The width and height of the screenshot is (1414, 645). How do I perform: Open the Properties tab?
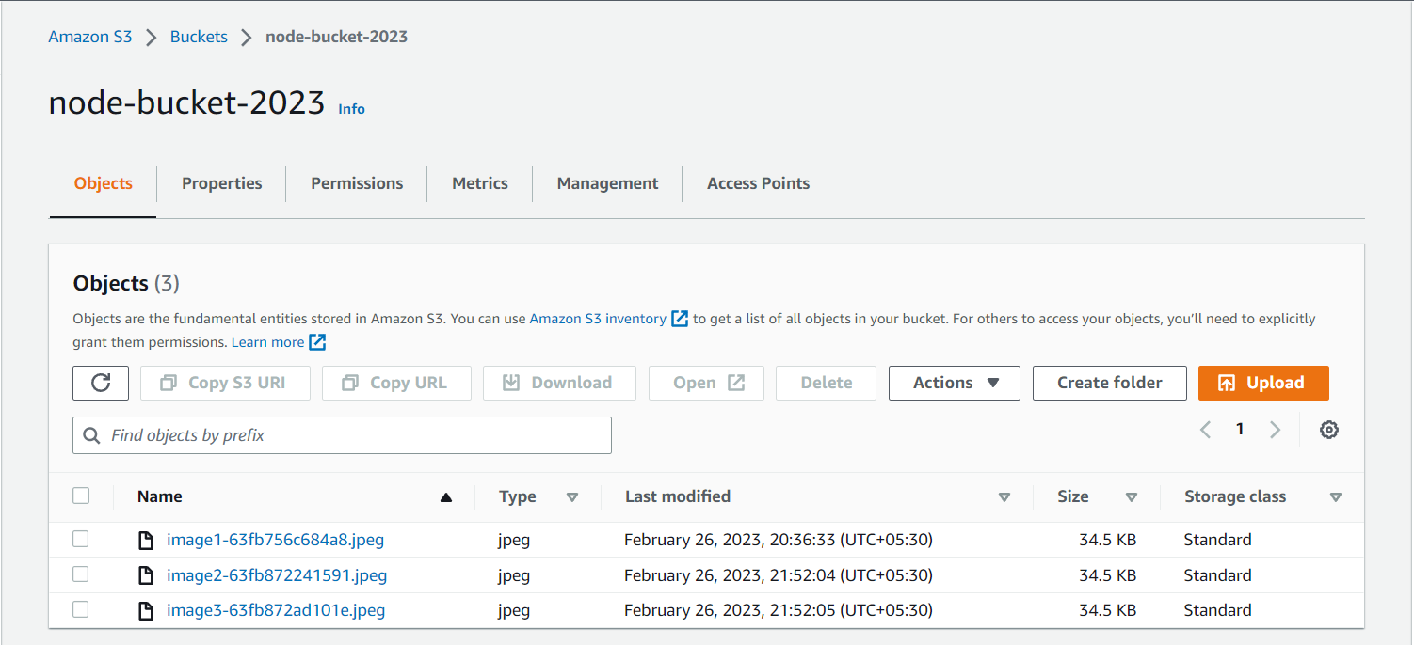point(222,183)
